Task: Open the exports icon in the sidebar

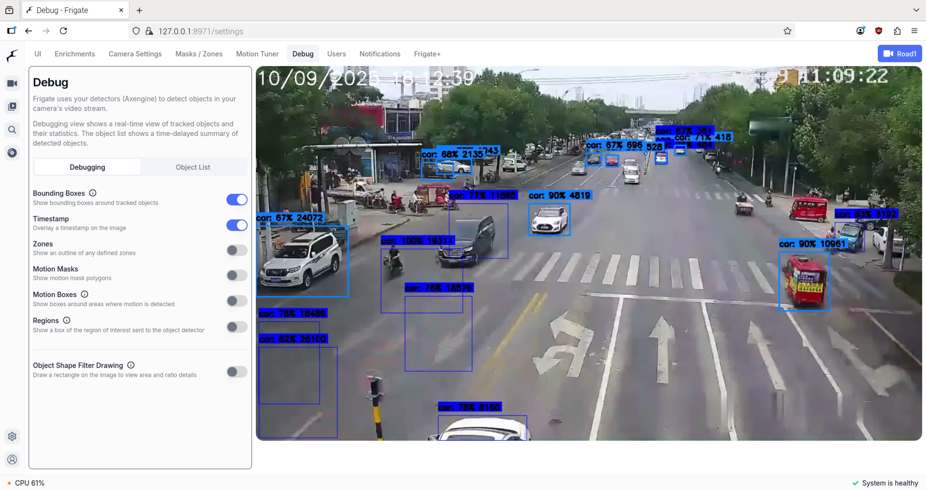Action: (x=12, y=153)
